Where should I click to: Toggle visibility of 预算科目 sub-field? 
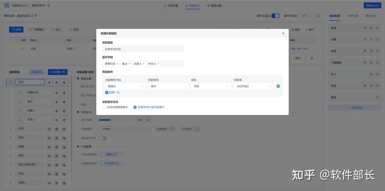57,93
